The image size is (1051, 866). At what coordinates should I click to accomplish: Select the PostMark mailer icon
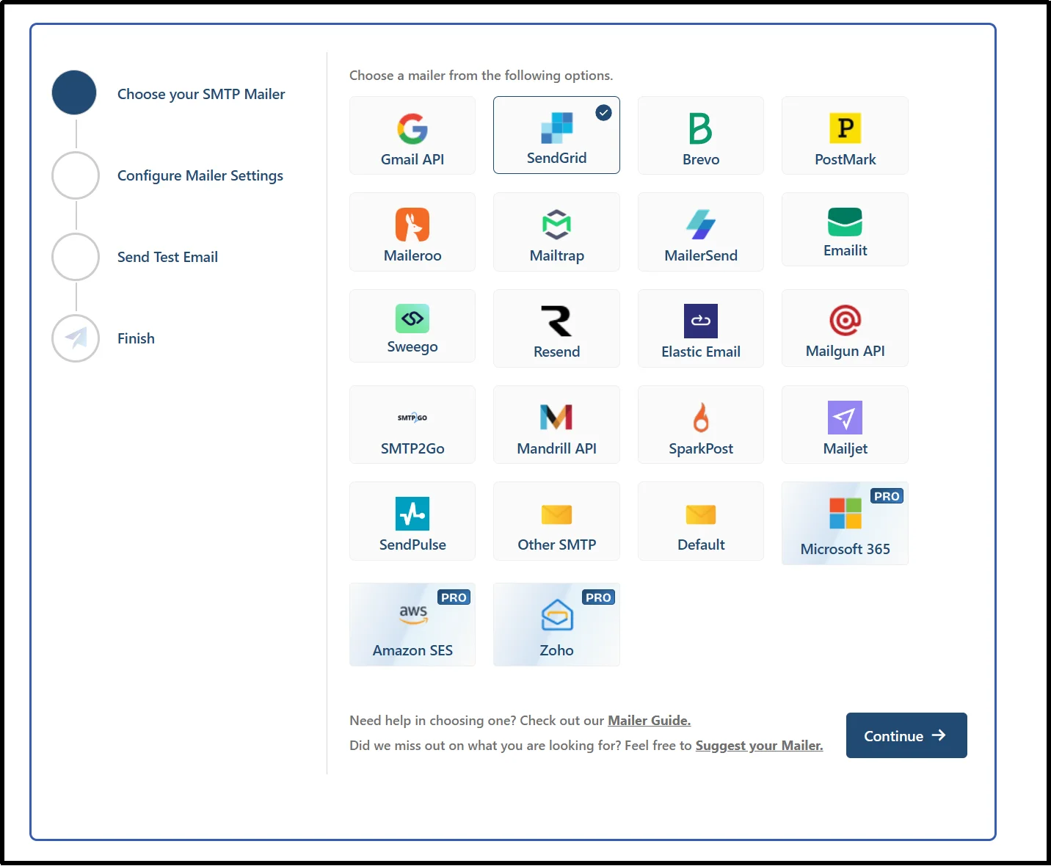tap(845, 128)
